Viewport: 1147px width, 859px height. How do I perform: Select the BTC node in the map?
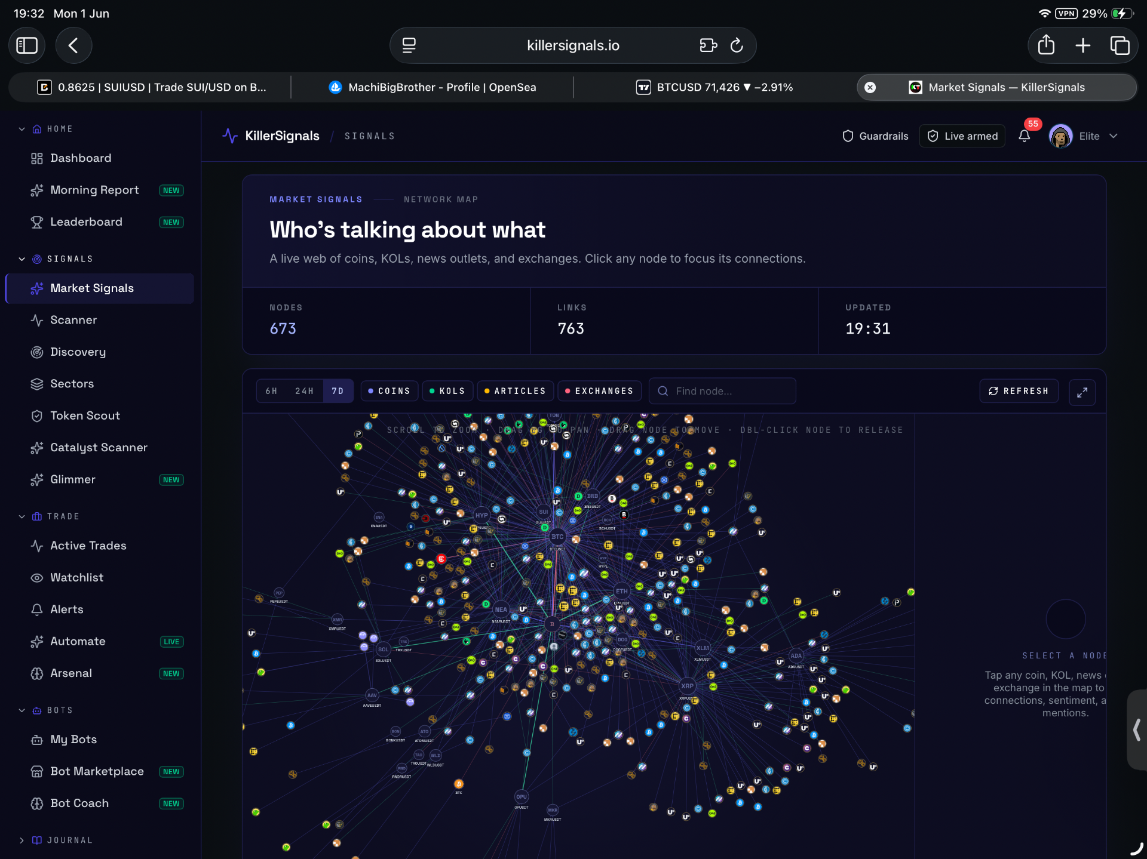click(557, 537)
